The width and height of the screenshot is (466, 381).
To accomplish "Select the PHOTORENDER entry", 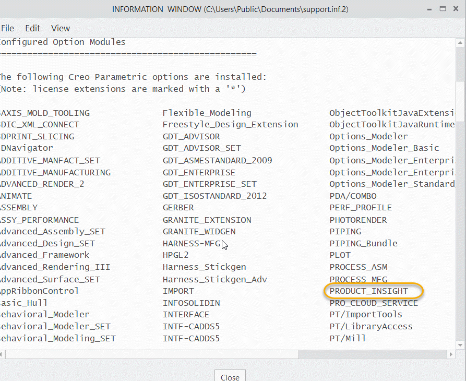I will pyautogui.click(x=358, y=220).
